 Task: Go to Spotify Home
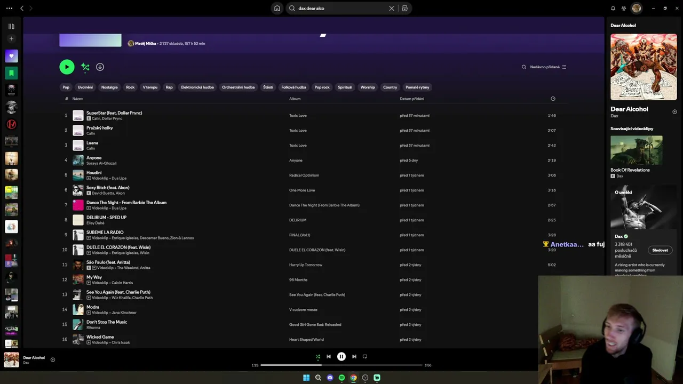pyautogui.click(x=277, y=8)
